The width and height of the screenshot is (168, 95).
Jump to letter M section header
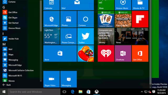tap(4, 44)
